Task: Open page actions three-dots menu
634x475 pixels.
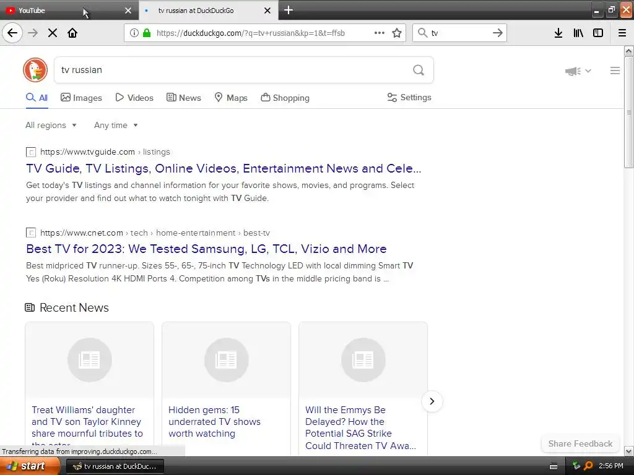Action: [380, 33]
